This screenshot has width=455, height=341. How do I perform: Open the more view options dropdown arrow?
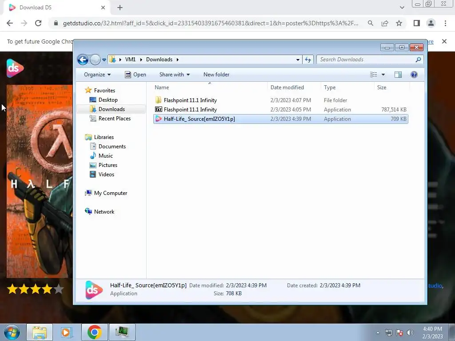[383, 75]
